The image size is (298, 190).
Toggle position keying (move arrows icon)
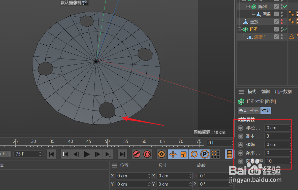point(173,154)
